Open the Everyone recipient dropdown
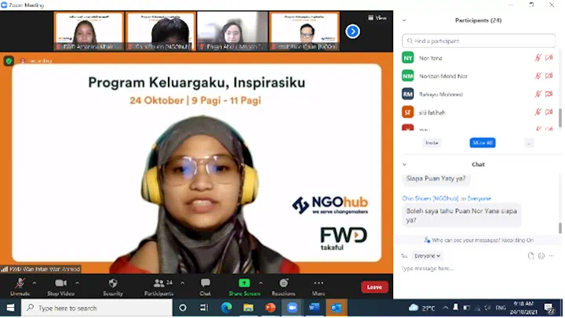 pos(428,256)
